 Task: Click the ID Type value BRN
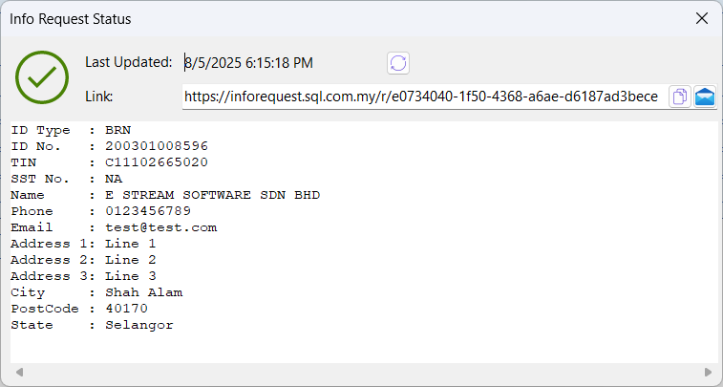(118, 130)
